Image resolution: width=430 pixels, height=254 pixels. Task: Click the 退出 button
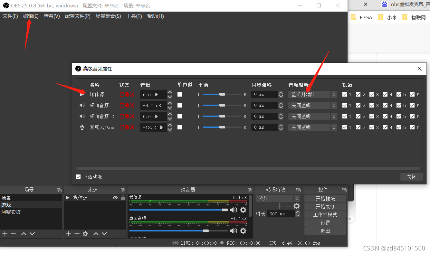click(x=325, y=231)
